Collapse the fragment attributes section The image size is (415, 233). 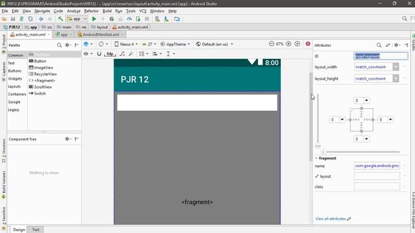coord(316,158)
